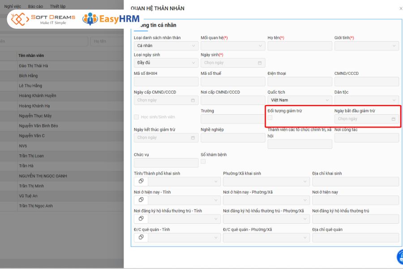Open the Dân tộc dropdown

coord(366,100)
